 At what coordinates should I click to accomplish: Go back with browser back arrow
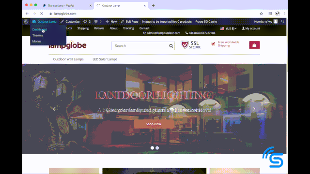[27, 14]
